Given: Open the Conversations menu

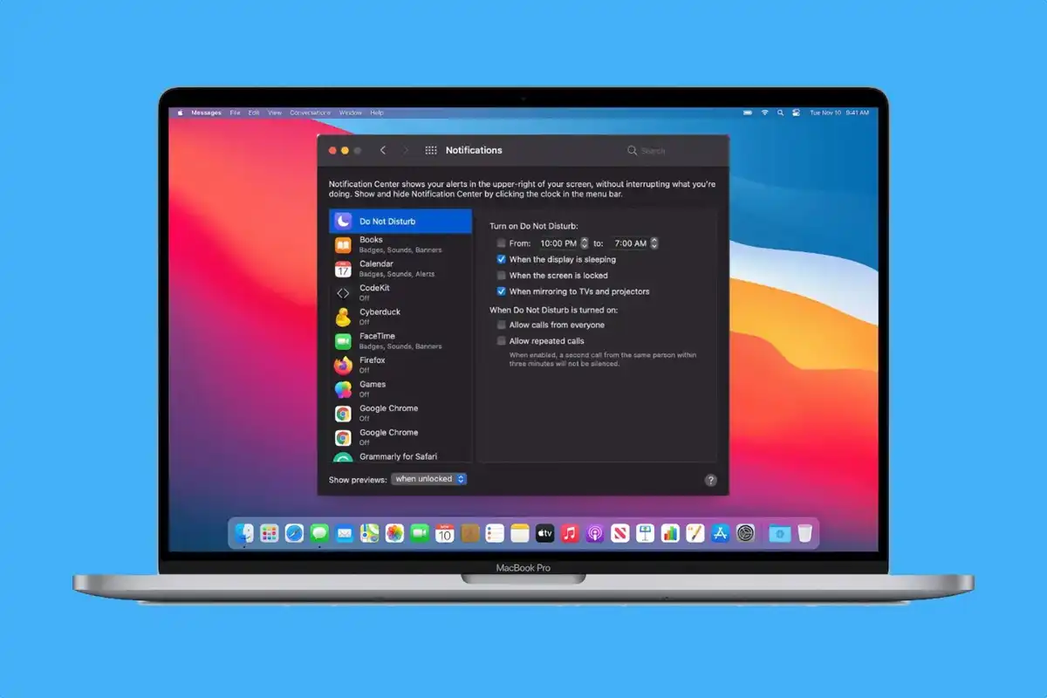Looking at the screenshot, I should pyautogui.click(x=310, y=113).
